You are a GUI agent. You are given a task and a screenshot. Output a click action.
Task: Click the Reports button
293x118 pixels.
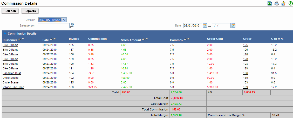(x=30, y=11)
